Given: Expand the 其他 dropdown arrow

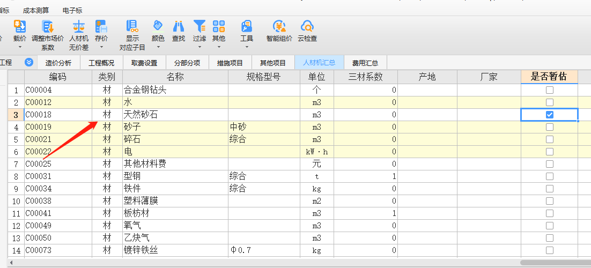Looking at the screenshot, I should tap(219, 47).
